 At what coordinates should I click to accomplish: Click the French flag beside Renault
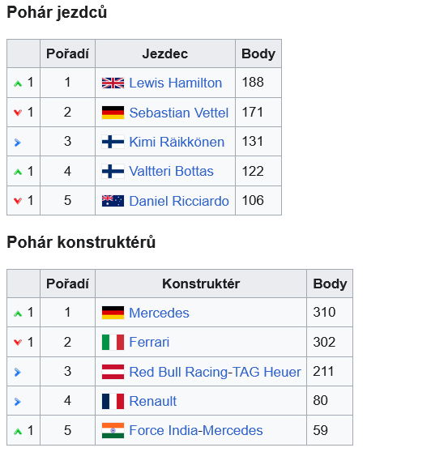113,401
